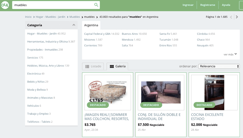Open 'COCINA EXCELENTE ESTADO' listing title
243x138 pixels.
[x=207, y=117]
